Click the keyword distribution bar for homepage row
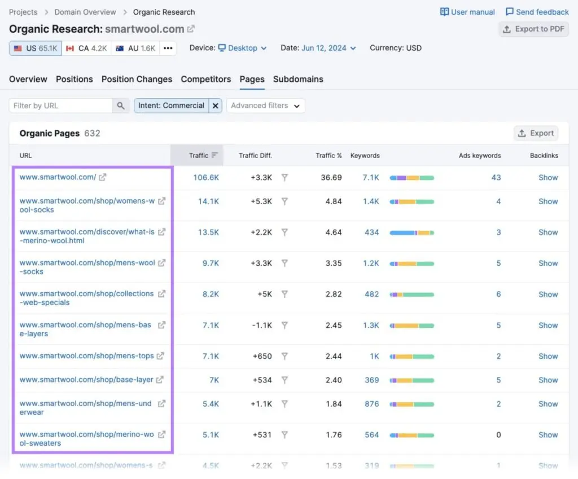This screenshot has width=578, height=479. [x=411, y=178]
